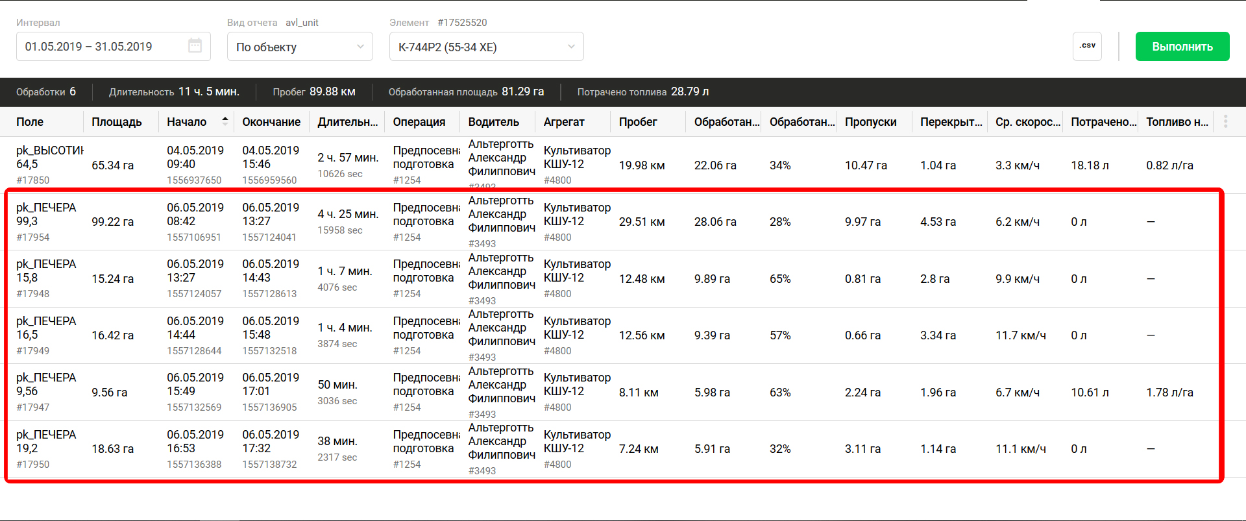
Task: Click the Пробег column header
Action: [637, 122]
